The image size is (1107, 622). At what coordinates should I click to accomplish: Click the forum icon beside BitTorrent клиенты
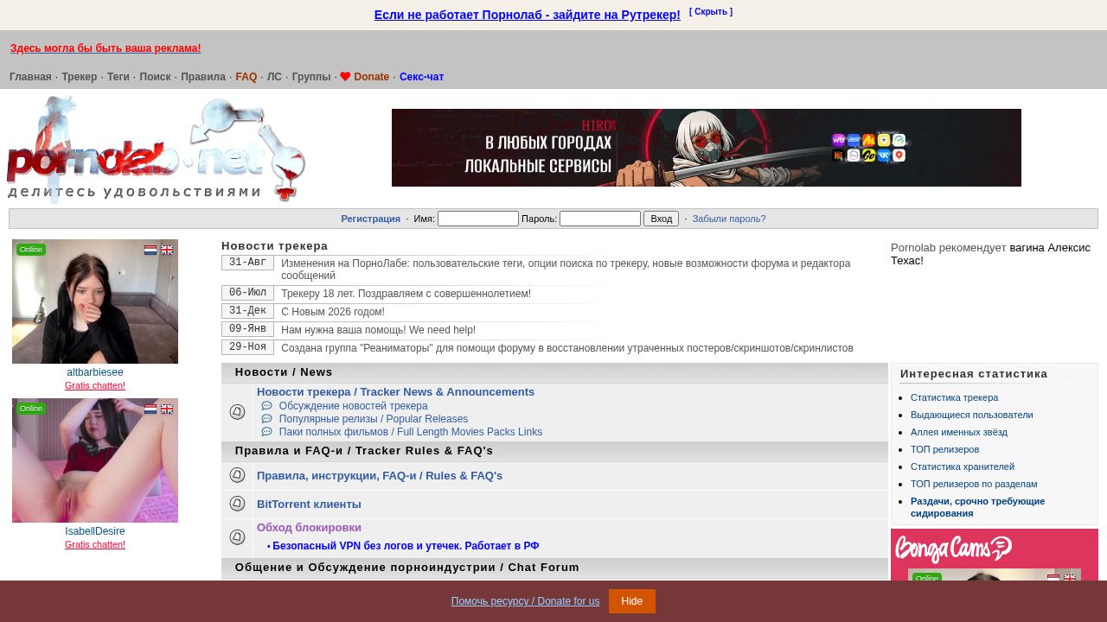(237, 504)
